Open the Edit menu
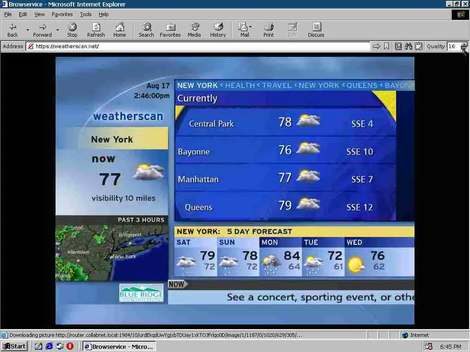This screenshot has width=470, height=352. coord(23,14)
